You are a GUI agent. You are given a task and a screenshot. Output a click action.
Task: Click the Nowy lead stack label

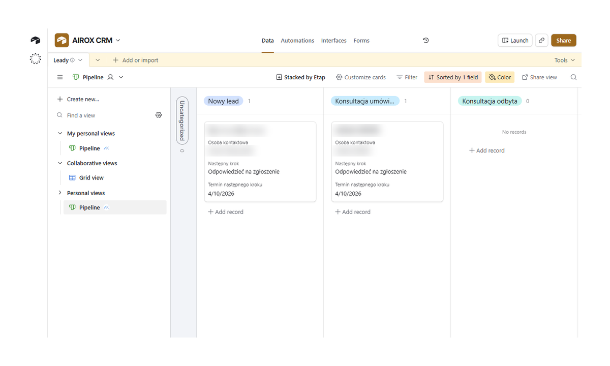coord(224,101)
